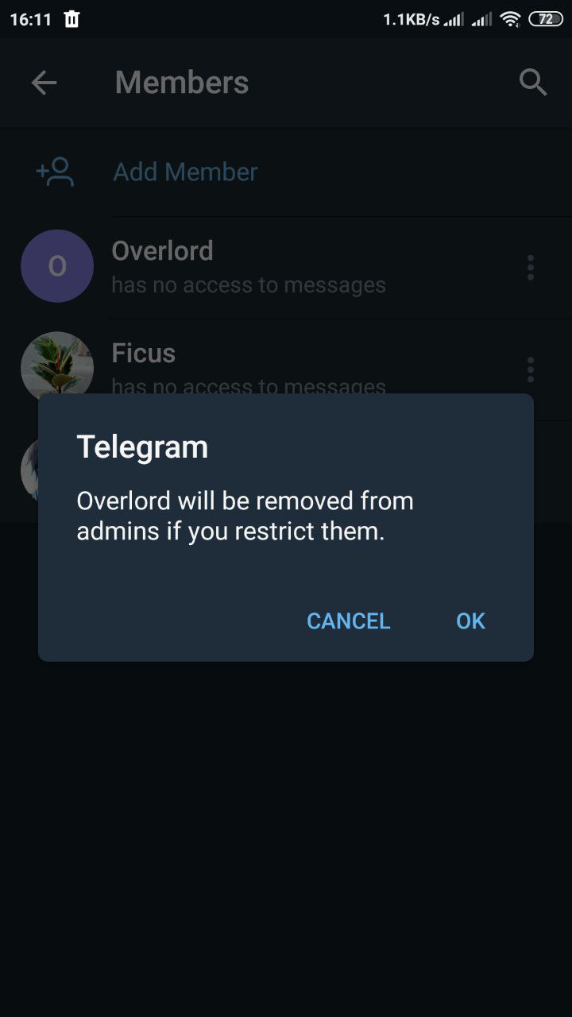The image size is (572, 1017).
Task: Tap the add-person icon beside Add Member
Action: (56, 172)
